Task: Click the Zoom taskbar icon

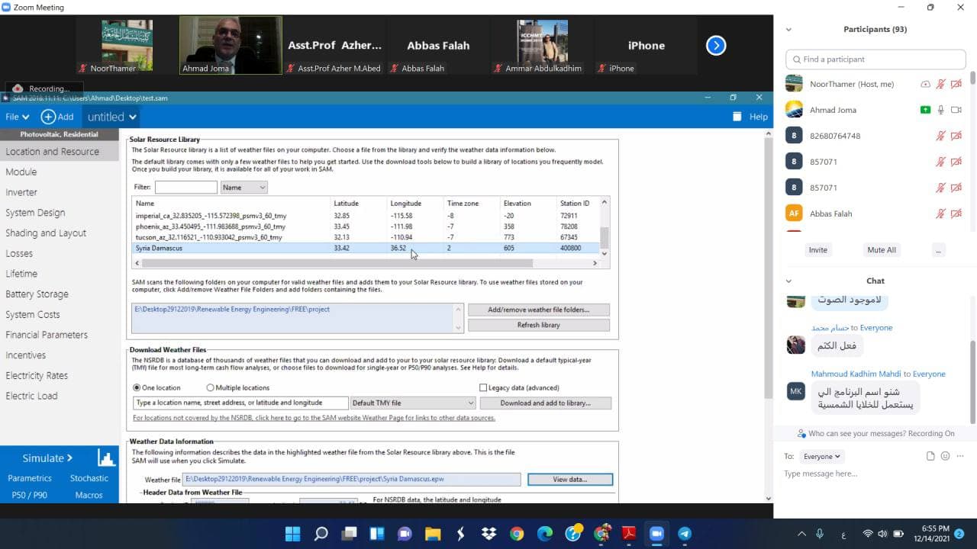Action: (x=656, y=534)
